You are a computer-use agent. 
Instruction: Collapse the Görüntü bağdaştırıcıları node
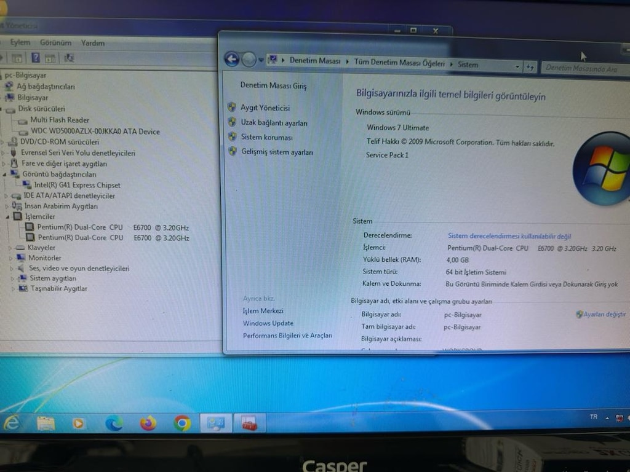pos(5,175)
